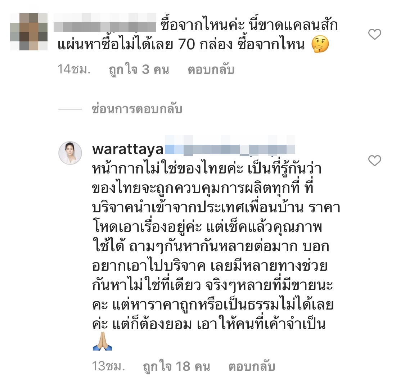Select the first comment text mentioning 70 กล่อง
This screenshot has height=388, width=405.
[x=198, y=35]
